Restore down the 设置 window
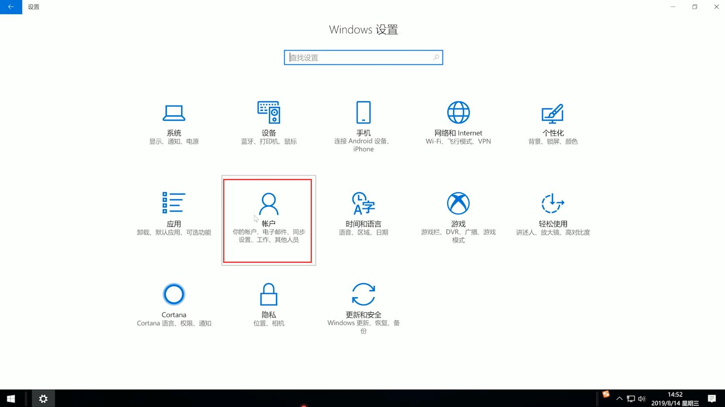Viewport: 725px width, 407px height. pos(695,7)
